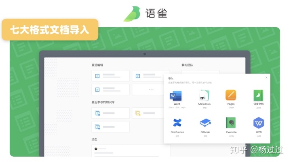This screenshot has height=162, width=291.
Task: Click the user avatar in 动态 feed
Action: pos(96,149)
